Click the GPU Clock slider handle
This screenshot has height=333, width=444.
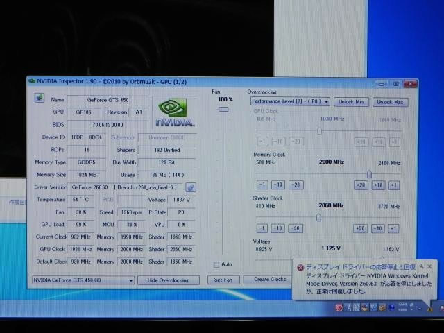319,131
